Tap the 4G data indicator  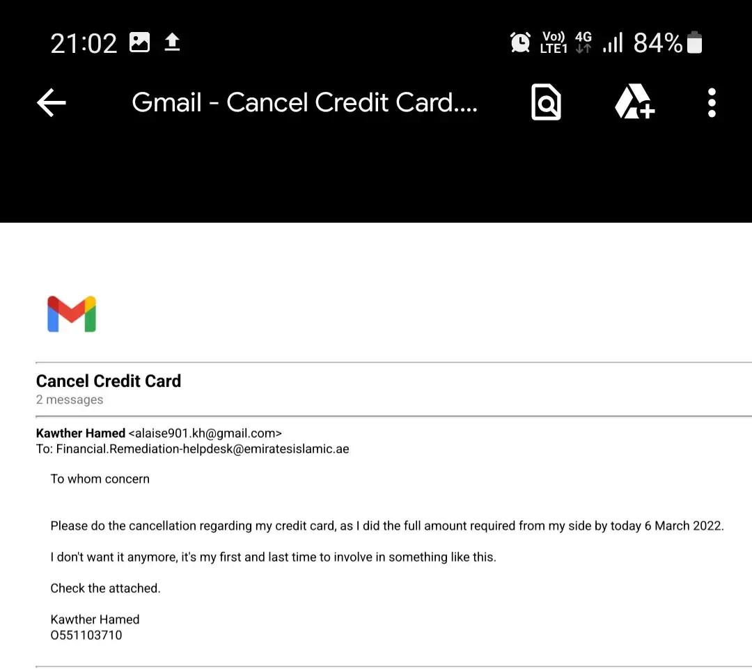tap(583, 43)
